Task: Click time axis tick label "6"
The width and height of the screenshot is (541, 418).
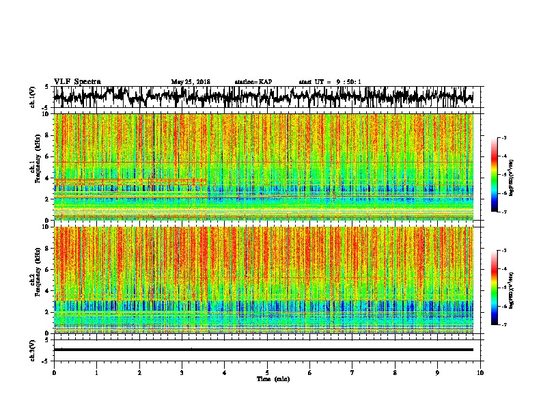Action: point(309,372)
